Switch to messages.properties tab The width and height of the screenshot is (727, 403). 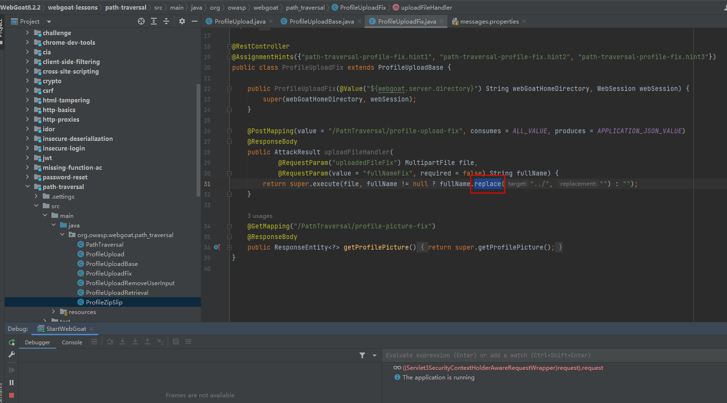click(x=489, y=22)
